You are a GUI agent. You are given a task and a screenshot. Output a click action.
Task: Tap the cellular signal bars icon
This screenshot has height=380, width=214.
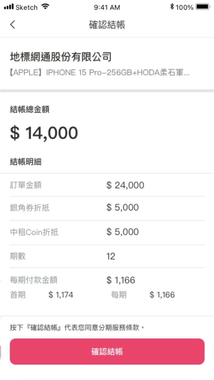(9, 7)
